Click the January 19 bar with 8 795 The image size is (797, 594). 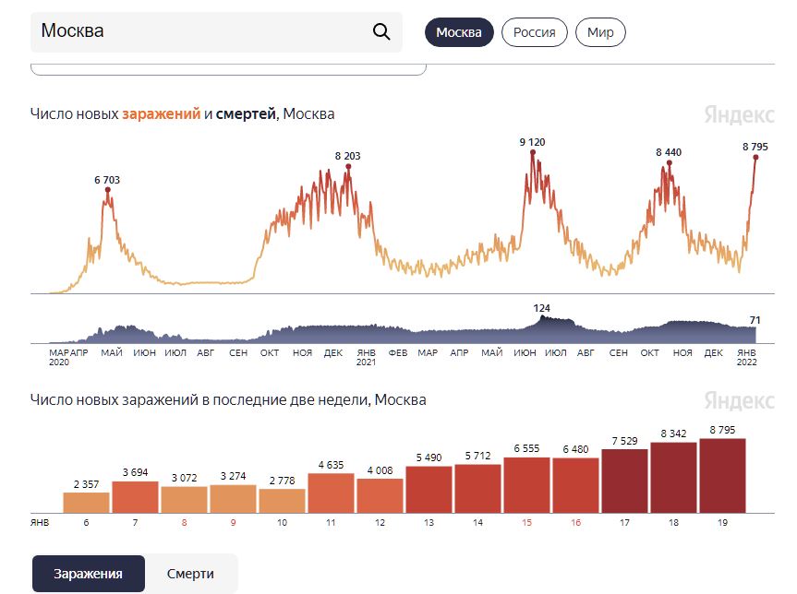[722, 476]
